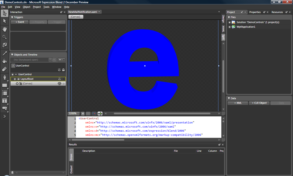Switch to the Design view tab

click(223, 19)
